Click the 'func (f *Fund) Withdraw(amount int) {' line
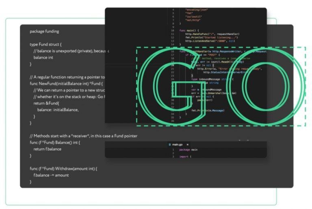Viewport: 312px width, 209px height. tap(63, 169)
